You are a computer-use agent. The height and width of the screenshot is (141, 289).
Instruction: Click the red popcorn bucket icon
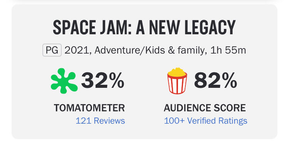tap(177, 81)
